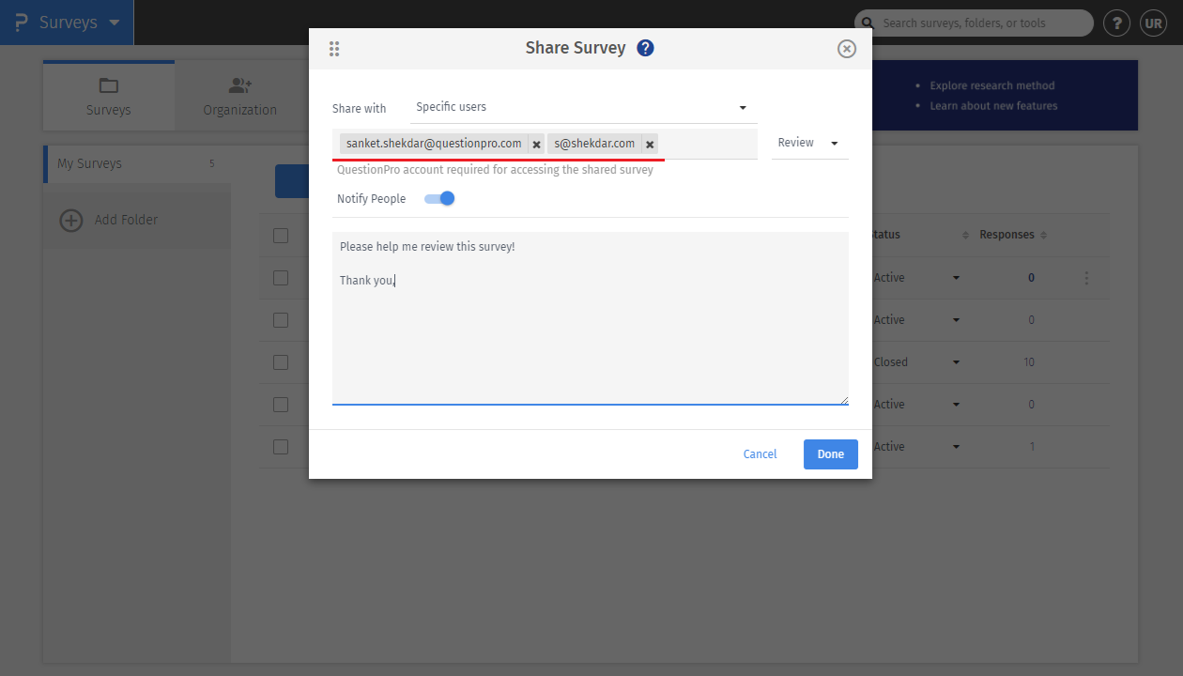The height and width of the screenshot is (676, 1183).
Task: Open the help icon in top bar
Action: point(1116,23)
